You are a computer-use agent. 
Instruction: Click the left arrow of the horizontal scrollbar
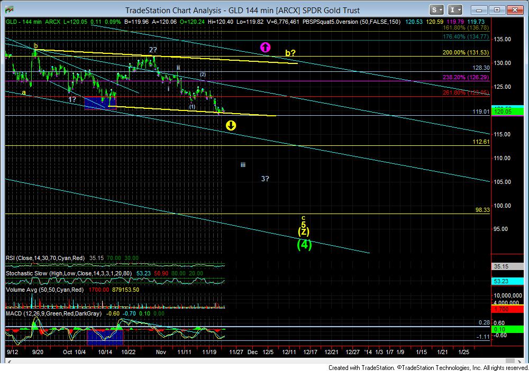coord(9,361)
